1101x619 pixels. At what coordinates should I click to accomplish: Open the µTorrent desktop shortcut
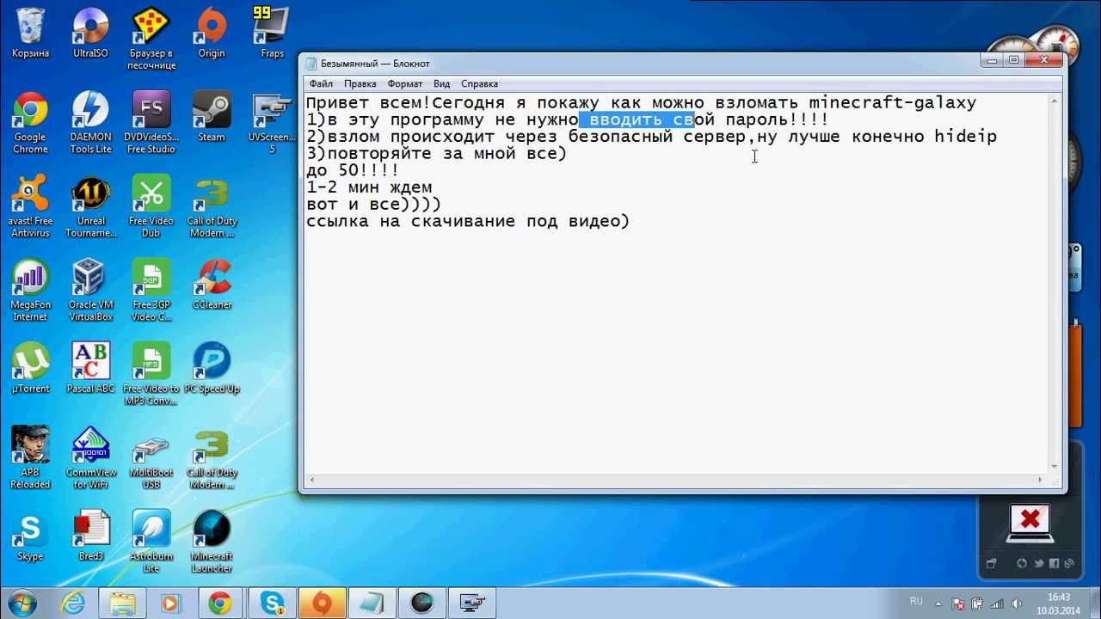coord(30,368)
